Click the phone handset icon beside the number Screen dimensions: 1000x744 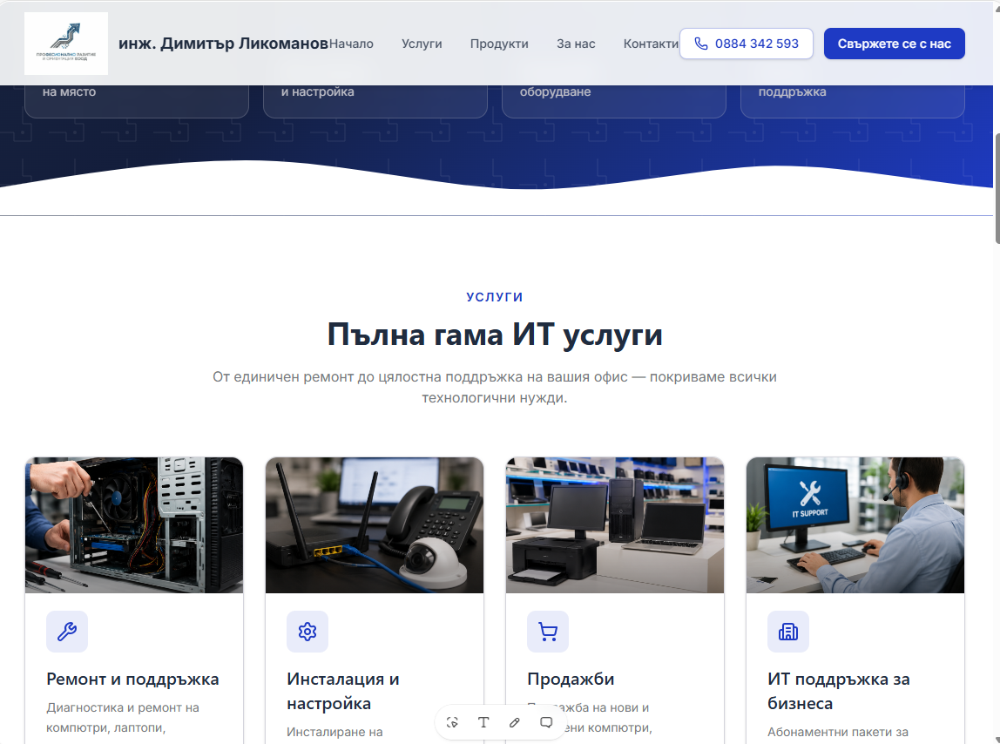[701, 44]
